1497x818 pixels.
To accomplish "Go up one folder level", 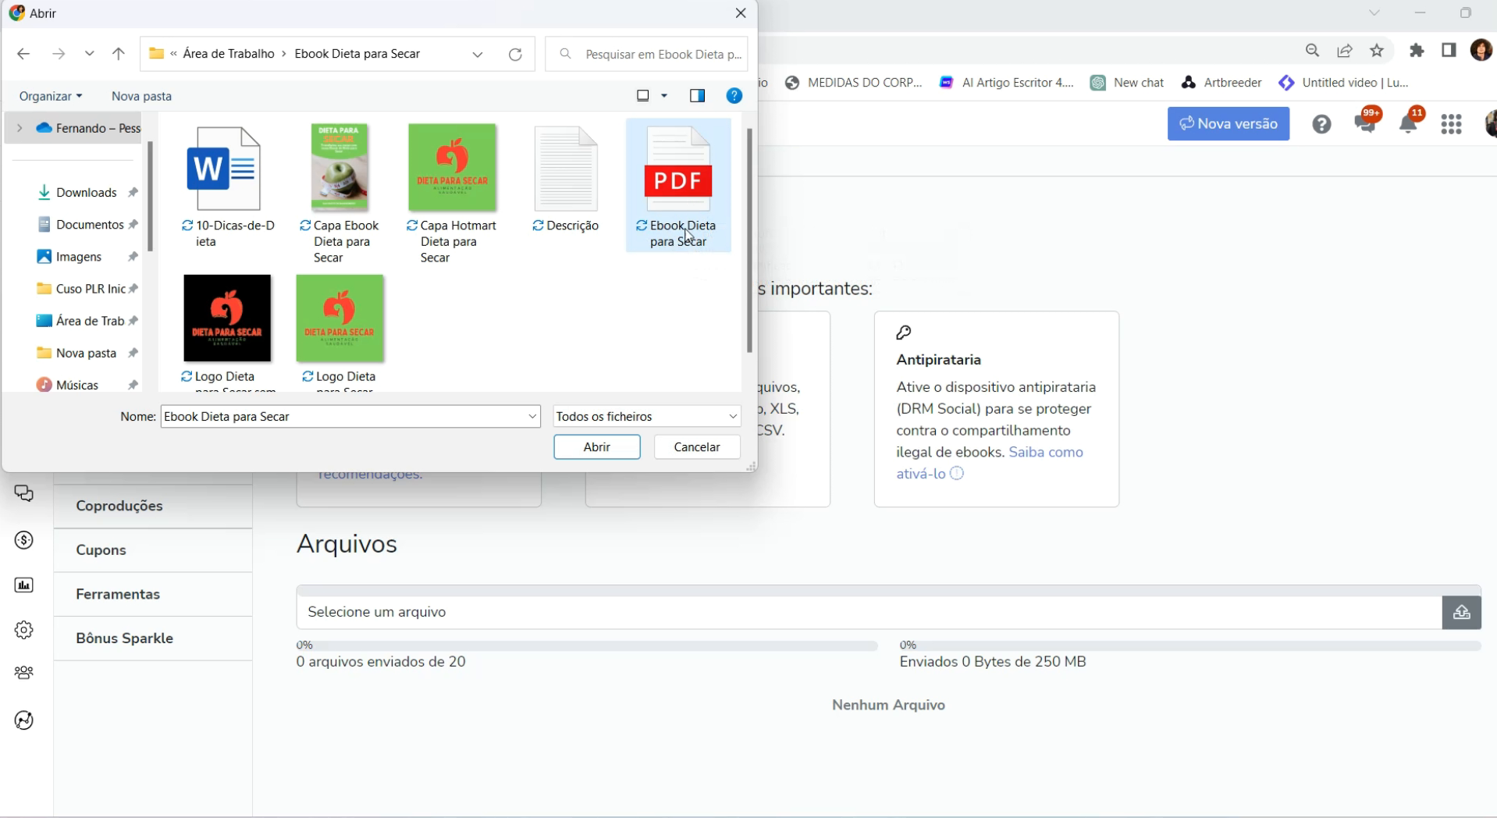I will [x=119, y=54].
